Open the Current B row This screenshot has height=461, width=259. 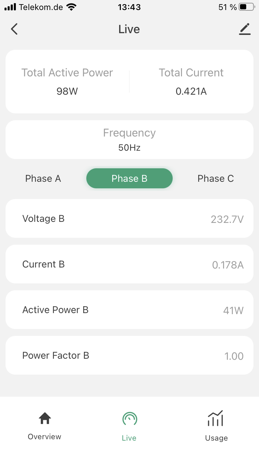pyautogui.click(x=129, y=264)
